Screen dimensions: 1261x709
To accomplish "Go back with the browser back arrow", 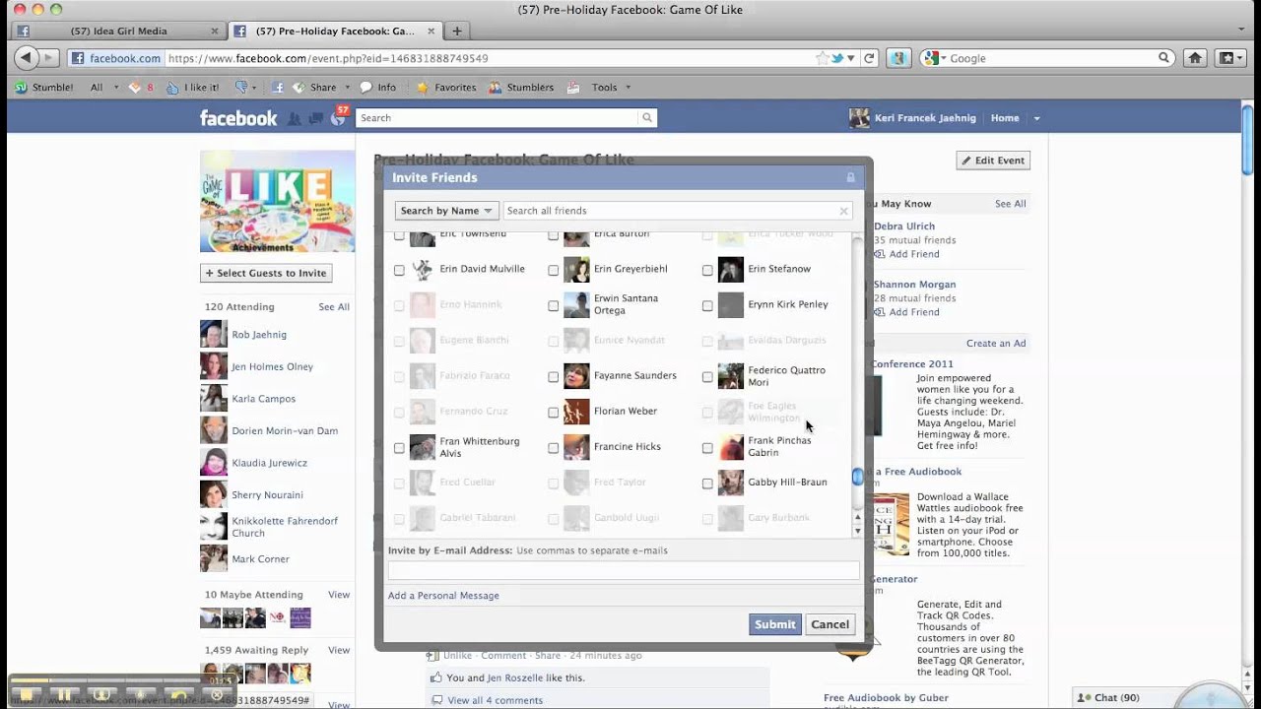I will pyautogui.click(x=27, y=58).
